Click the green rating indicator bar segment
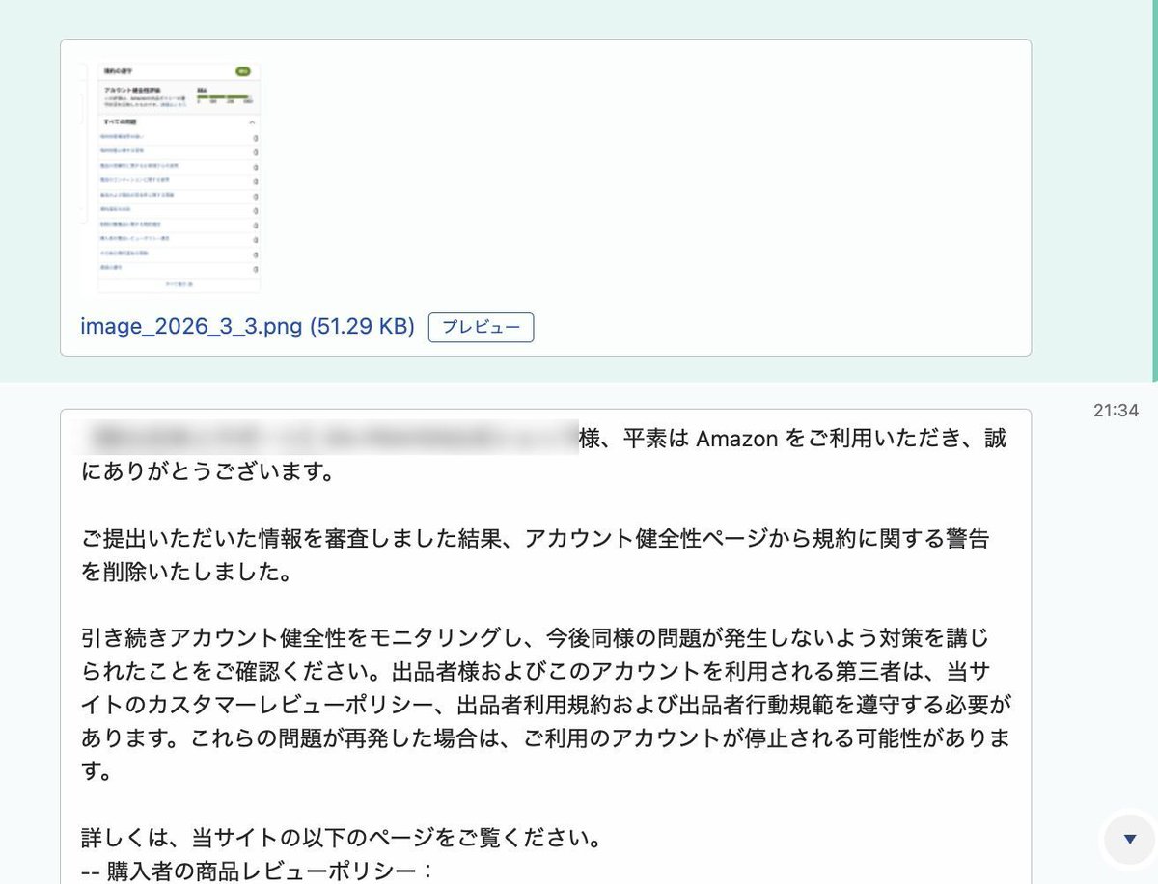1158x884 pixels. (222, 97)
